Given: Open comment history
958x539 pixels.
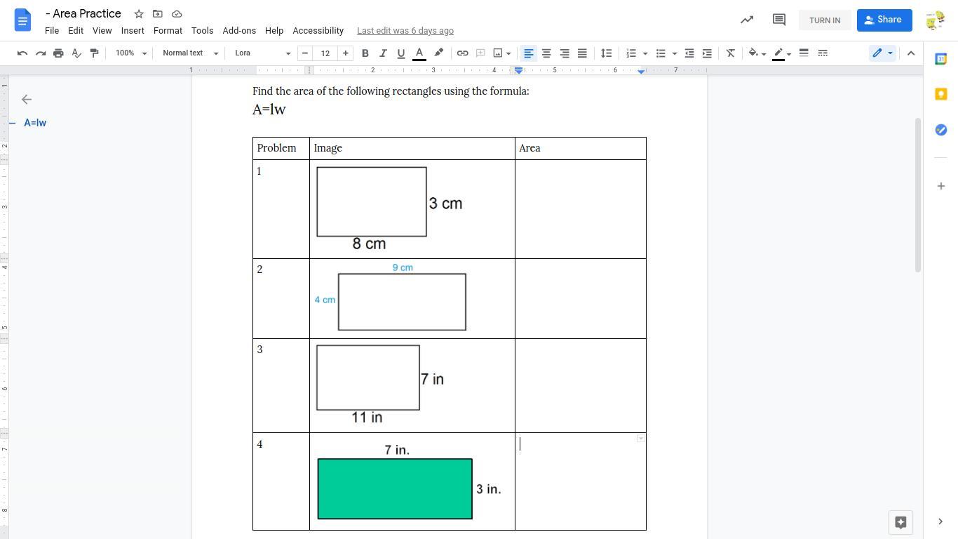Looking at the screenshot, I should [778, 20].
